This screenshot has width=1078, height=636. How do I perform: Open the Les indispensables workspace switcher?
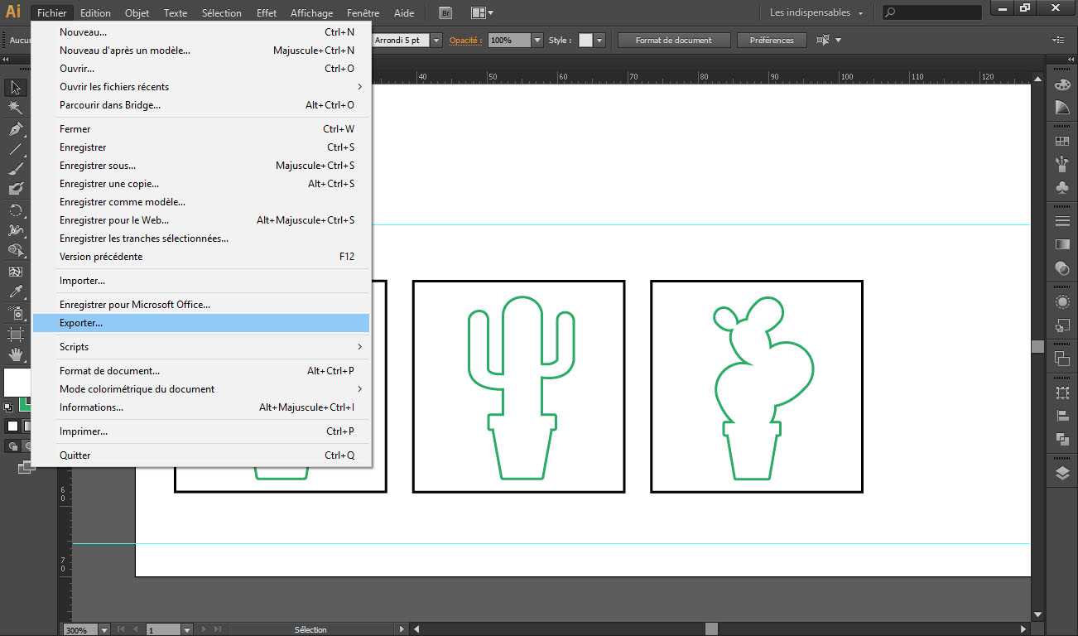coord(816,13)
